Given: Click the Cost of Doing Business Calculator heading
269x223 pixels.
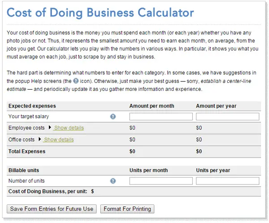Looking at the screenshot, I should pos(100,13).
